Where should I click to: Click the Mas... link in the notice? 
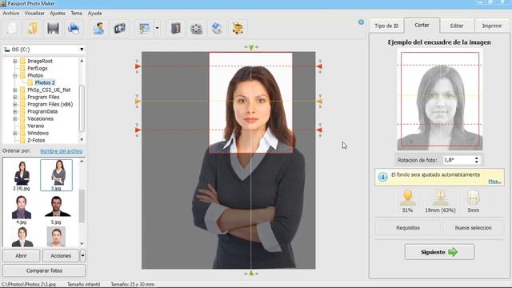tap(494, 182)
